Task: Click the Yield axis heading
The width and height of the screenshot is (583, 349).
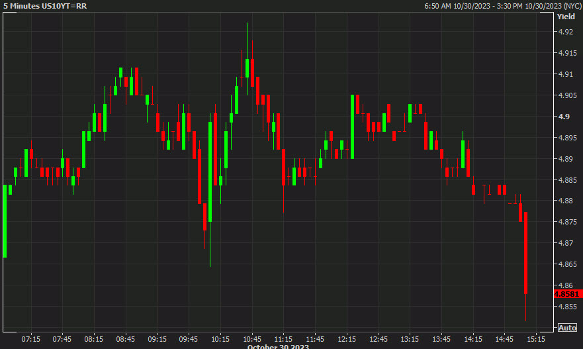Action: (x=566, y=17)
